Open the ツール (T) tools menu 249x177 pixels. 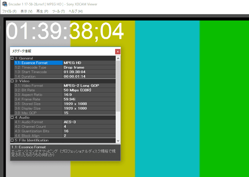pos(59,11)
